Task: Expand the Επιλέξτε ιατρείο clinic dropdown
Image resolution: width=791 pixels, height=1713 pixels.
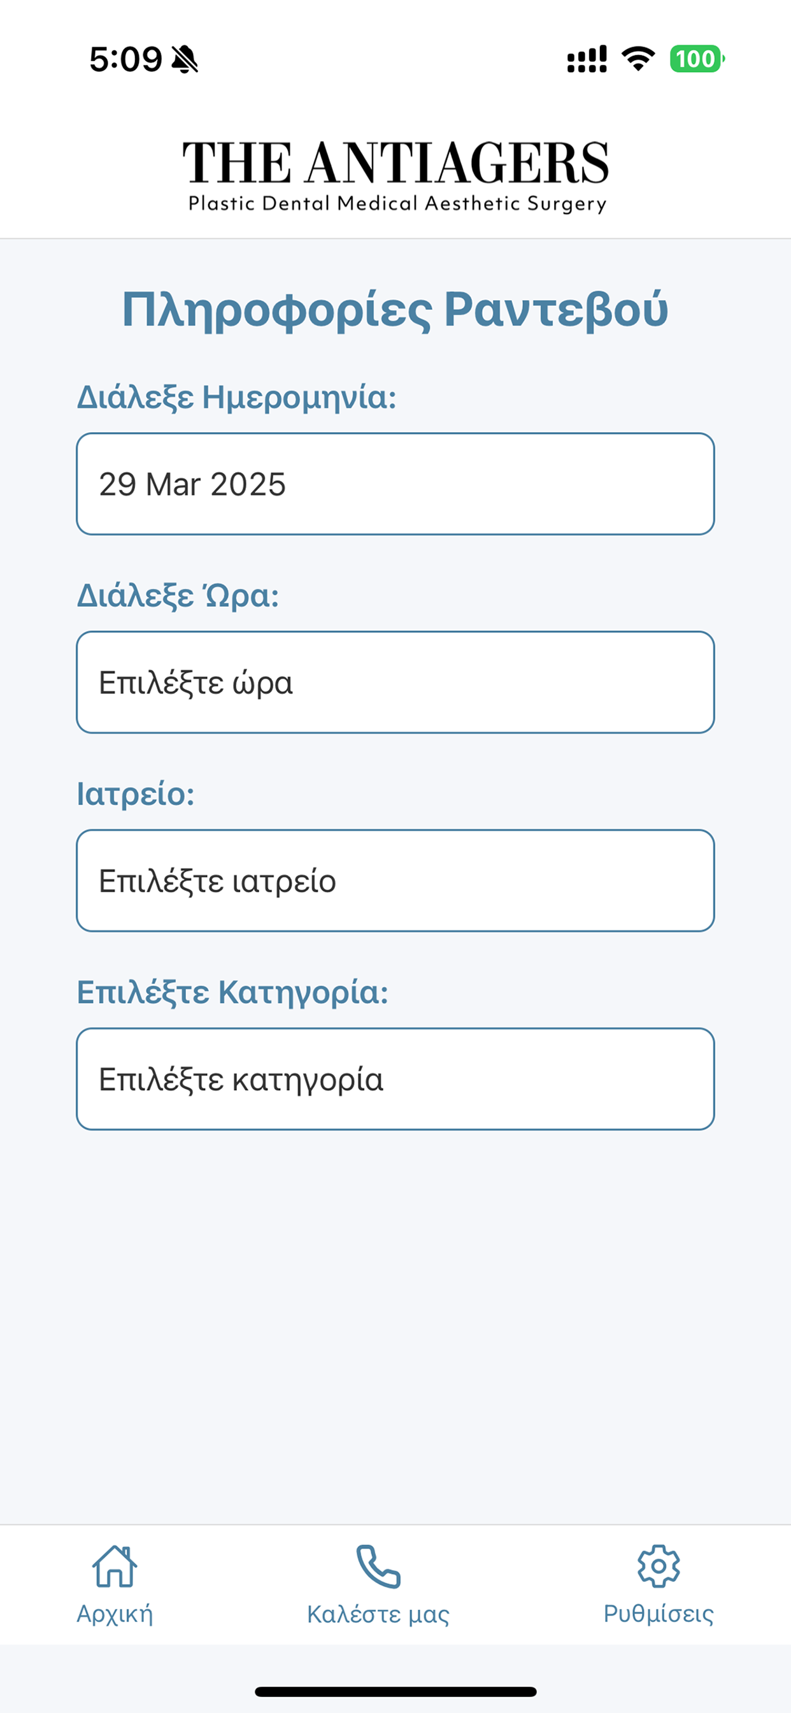Action: point(396,881)
